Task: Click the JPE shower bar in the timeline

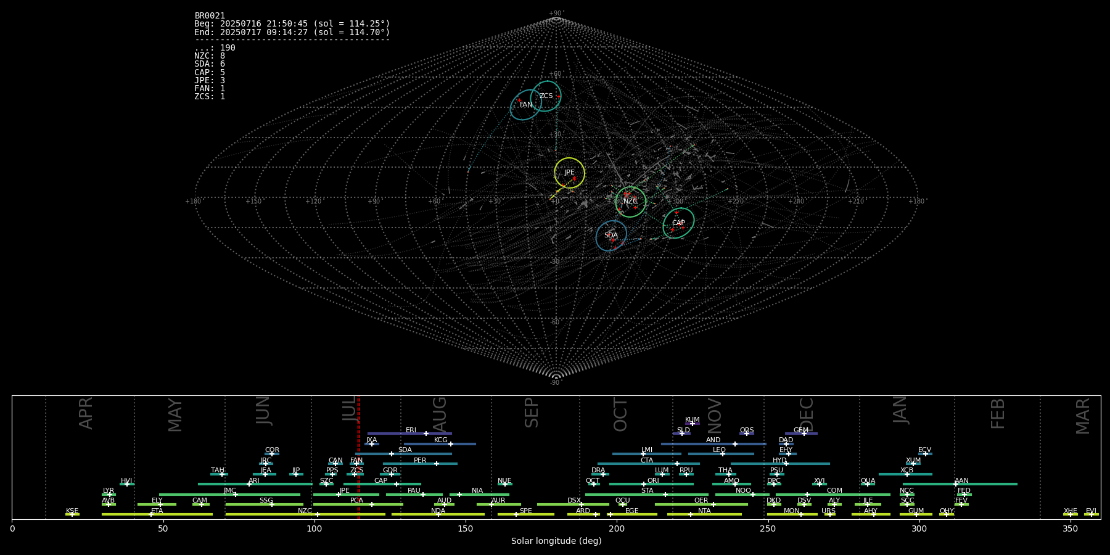Action: click(346, 495)
